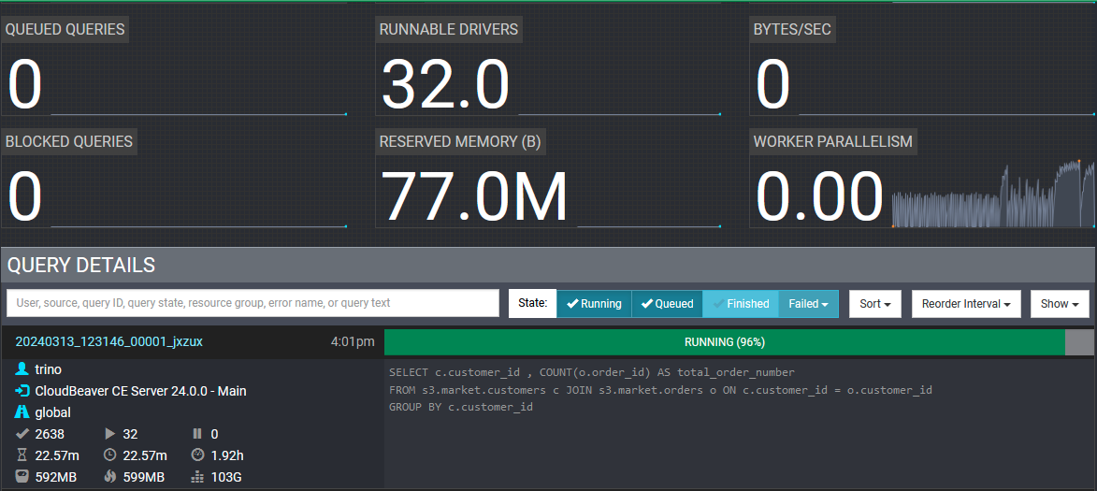The image size is (1097, 491).
Task: Toggle the Finished state filter
Action: tap(740, 304)
